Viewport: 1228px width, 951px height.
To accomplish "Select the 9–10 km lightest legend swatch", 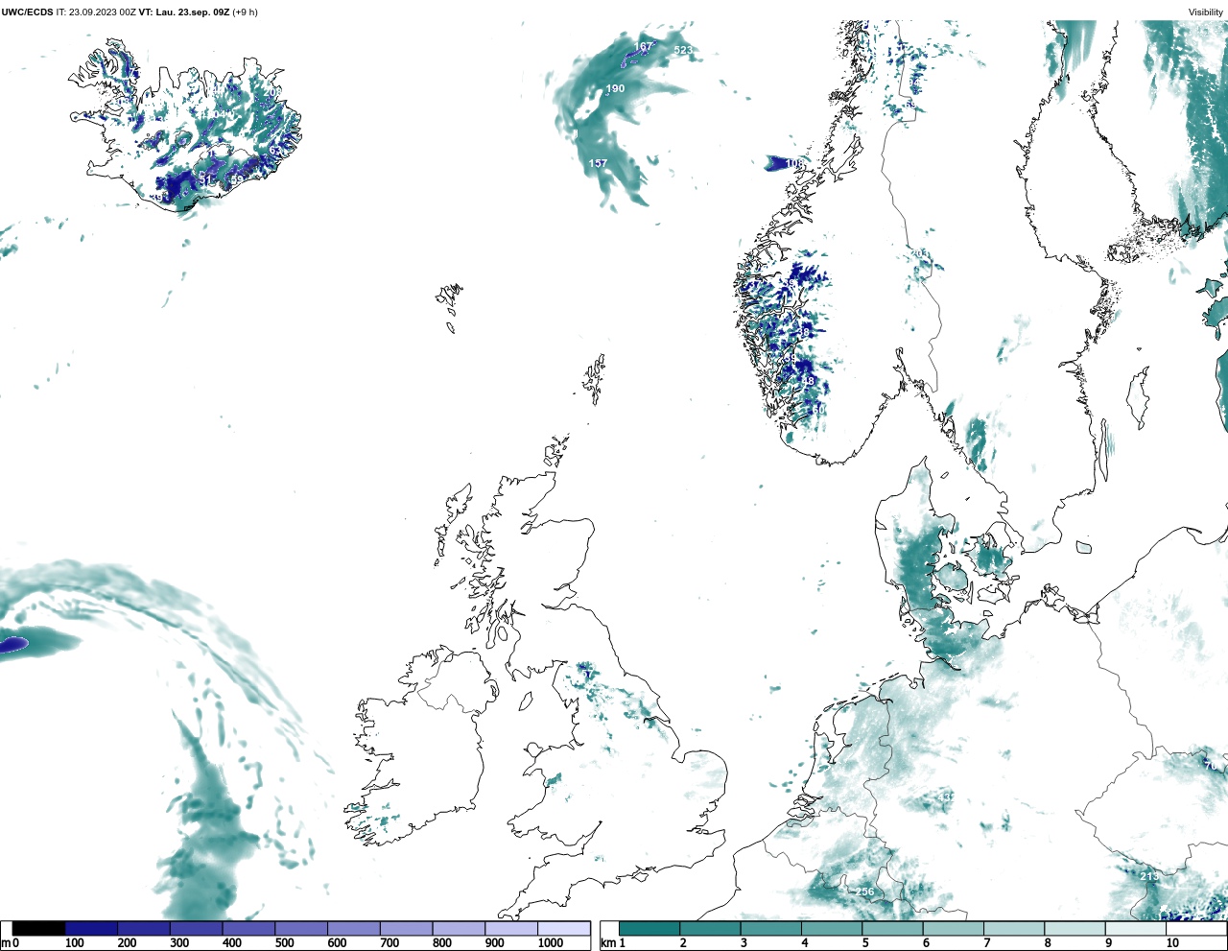I will pos(1137,928).
